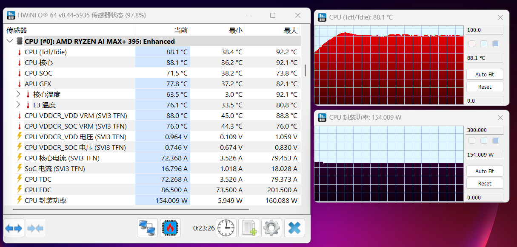Click thermometer icon beside CPU 核心
This screenshot has width=517, height=247.
[19, 62]
